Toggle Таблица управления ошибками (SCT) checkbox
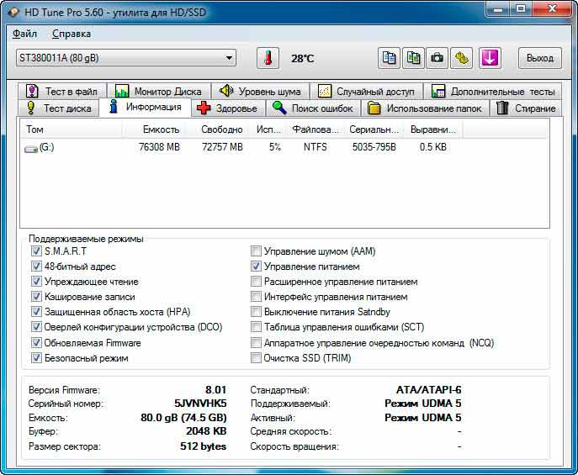The image size is (578, 475). tap(256, 327)
